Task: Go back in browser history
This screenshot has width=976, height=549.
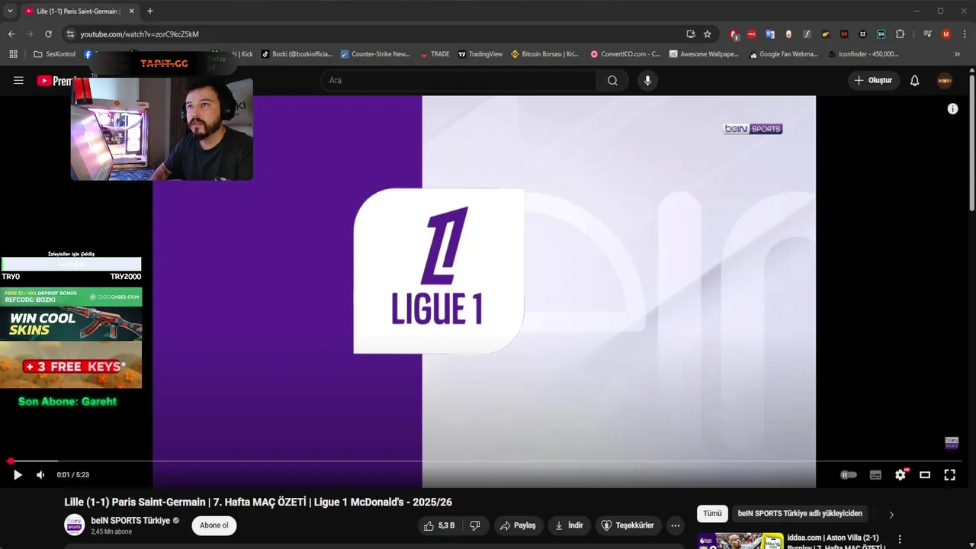Action: 11,34
